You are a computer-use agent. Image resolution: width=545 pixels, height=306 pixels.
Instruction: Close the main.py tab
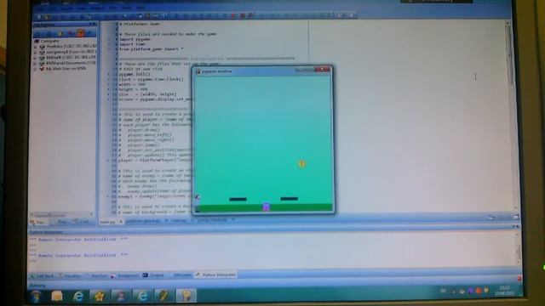point(121,221)
